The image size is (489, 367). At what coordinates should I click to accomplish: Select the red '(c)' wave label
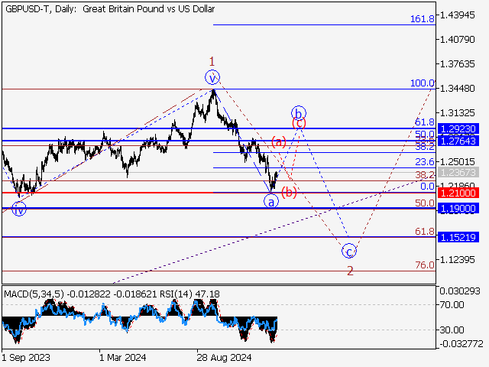pyautogui.click(x=300, y=122)
